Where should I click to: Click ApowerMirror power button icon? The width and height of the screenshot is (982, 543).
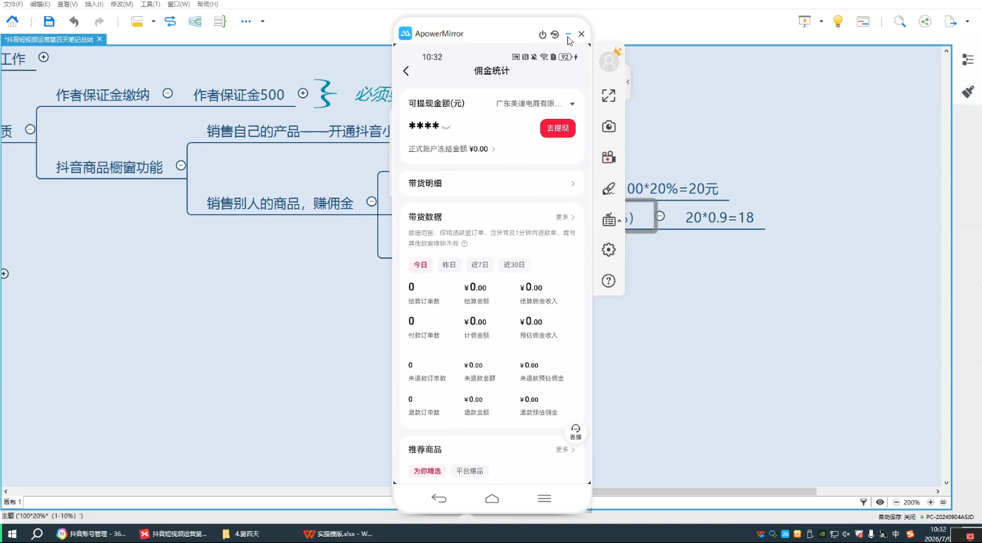(543, 34)
